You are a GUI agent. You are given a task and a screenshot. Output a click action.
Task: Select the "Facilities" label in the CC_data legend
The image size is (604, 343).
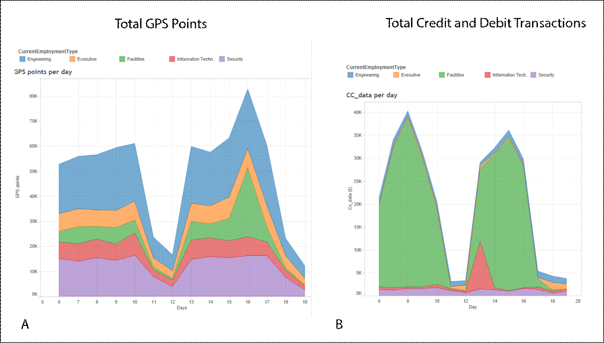click(x=456, y=75)
